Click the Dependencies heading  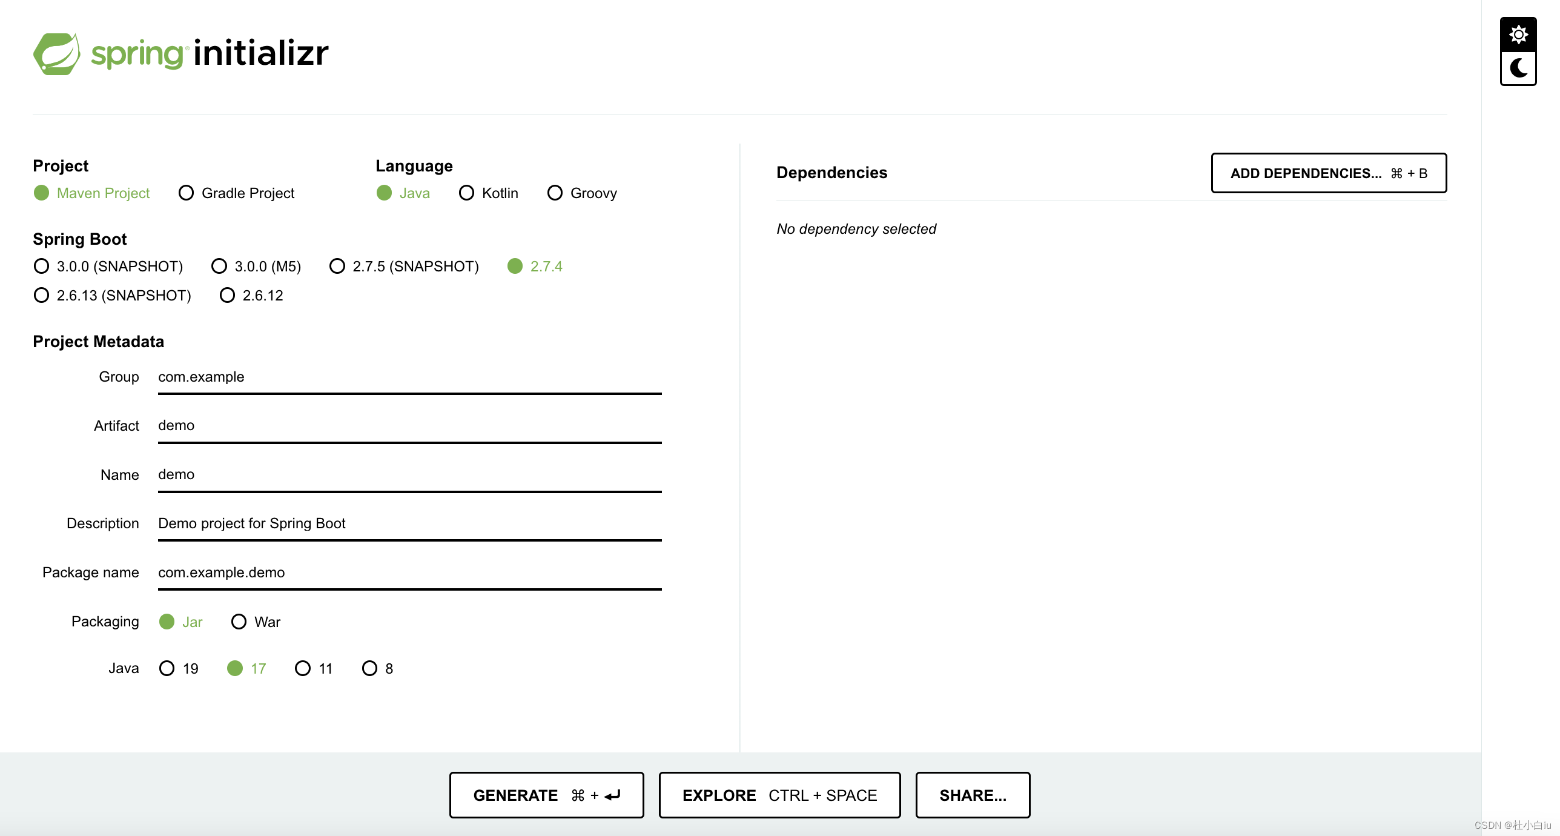831,173
